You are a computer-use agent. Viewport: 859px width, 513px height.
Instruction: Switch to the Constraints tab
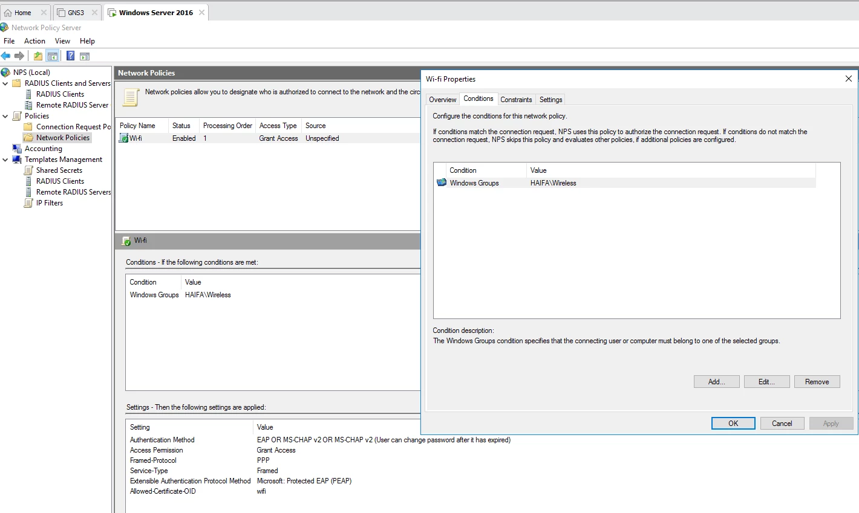pos(516,100)
